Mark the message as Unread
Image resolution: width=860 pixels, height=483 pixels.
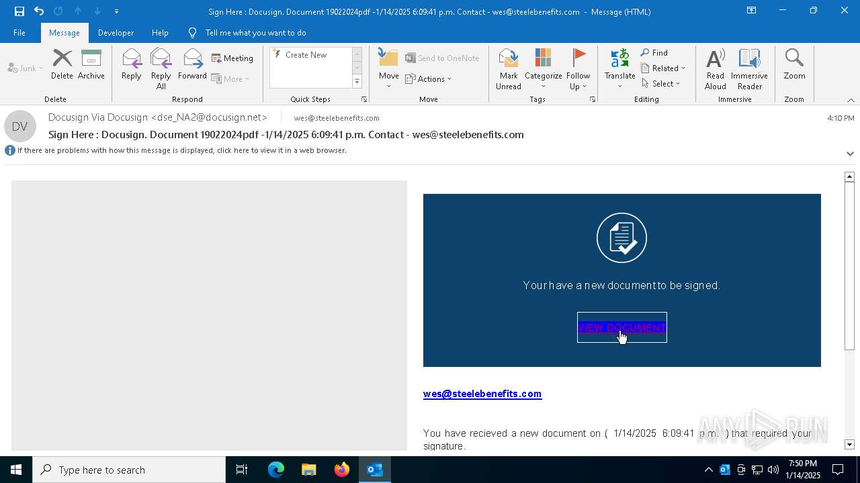click(x=509, y=69)
